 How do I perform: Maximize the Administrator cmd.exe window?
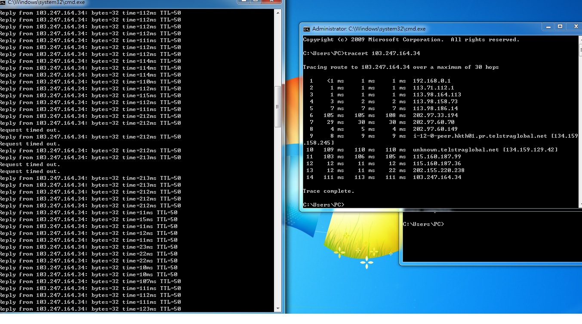coord(560,27)
